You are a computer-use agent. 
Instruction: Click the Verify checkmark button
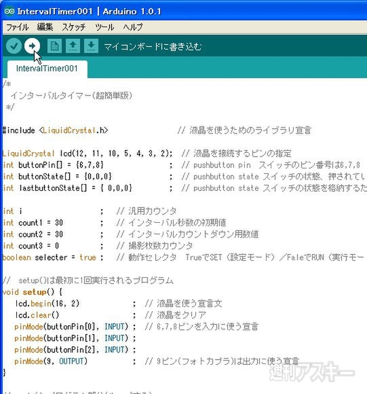[x=14, y=46]
